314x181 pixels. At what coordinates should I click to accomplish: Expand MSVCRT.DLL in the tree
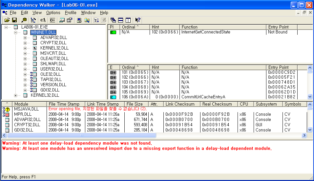25,53
